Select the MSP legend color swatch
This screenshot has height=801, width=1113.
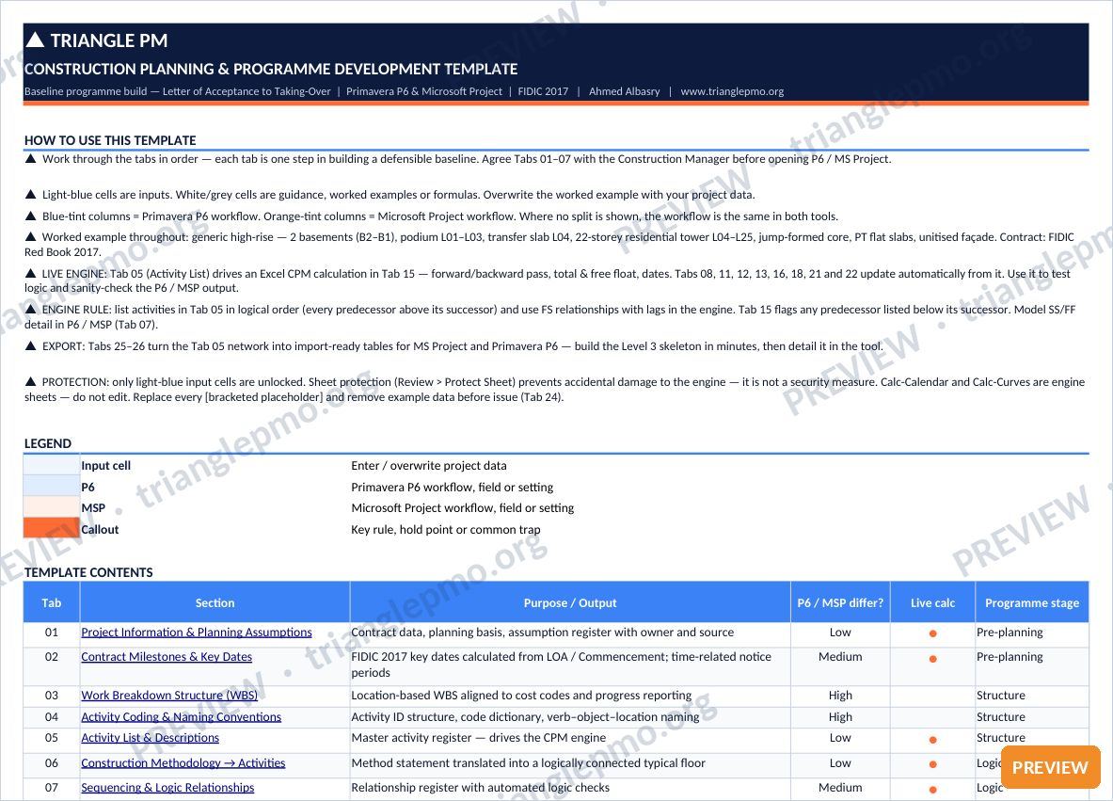click(x=51, y=507)
